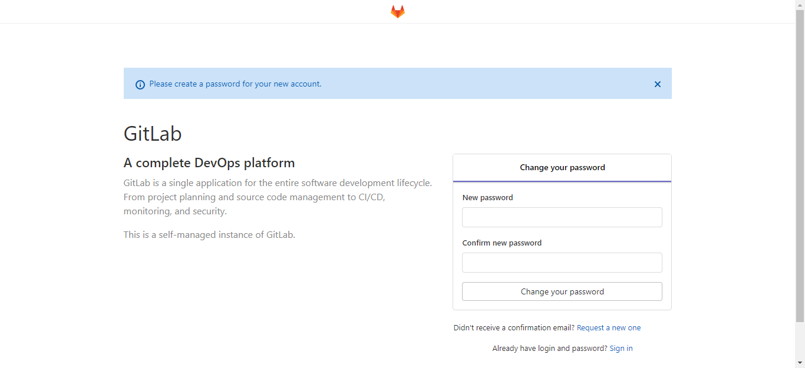Click the GitLab fox logo
Image resolution: width=805 pixels, height=368 pixels.
click(x=397, y=11)
